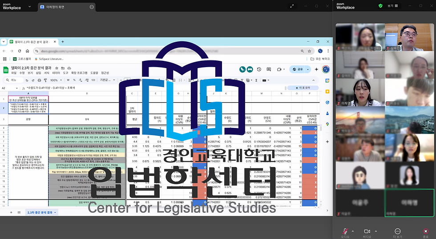Image resolution: width=436 pixels, height=239 pixels.
Task: Open Chrome three-dot menu
Action: click(328, 51)
